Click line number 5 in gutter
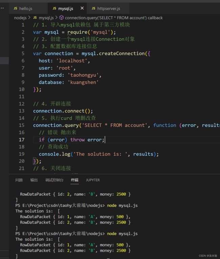This screenshot has width=220, height=259. click(23, 54)
